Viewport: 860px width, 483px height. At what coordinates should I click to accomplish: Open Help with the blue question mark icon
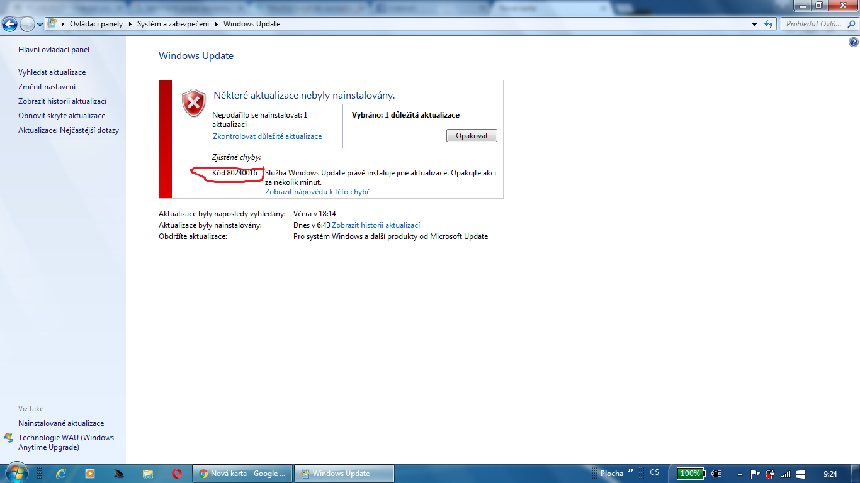coord(854,43)
